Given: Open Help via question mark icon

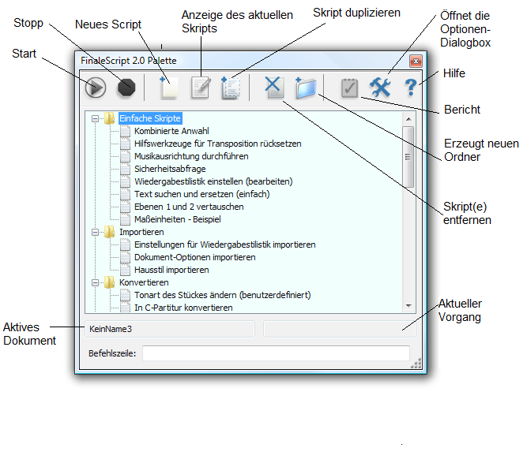Looking at the screenshot, I should (411, 88).
